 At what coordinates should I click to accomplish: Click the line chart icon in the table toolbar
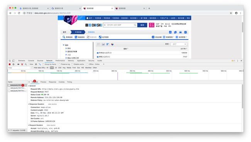(103, 44)
